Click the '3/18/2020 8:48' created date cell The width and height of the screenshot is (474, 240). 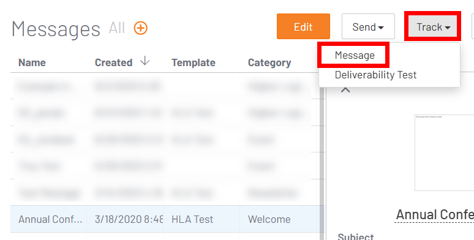click(x=129, y=219)
